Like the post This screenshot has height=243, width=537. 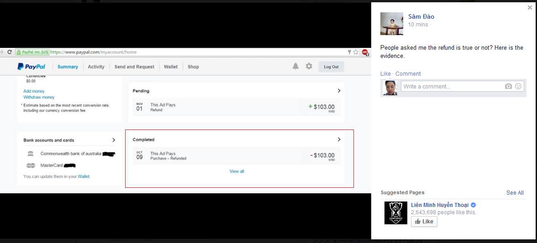click(385, 73)
